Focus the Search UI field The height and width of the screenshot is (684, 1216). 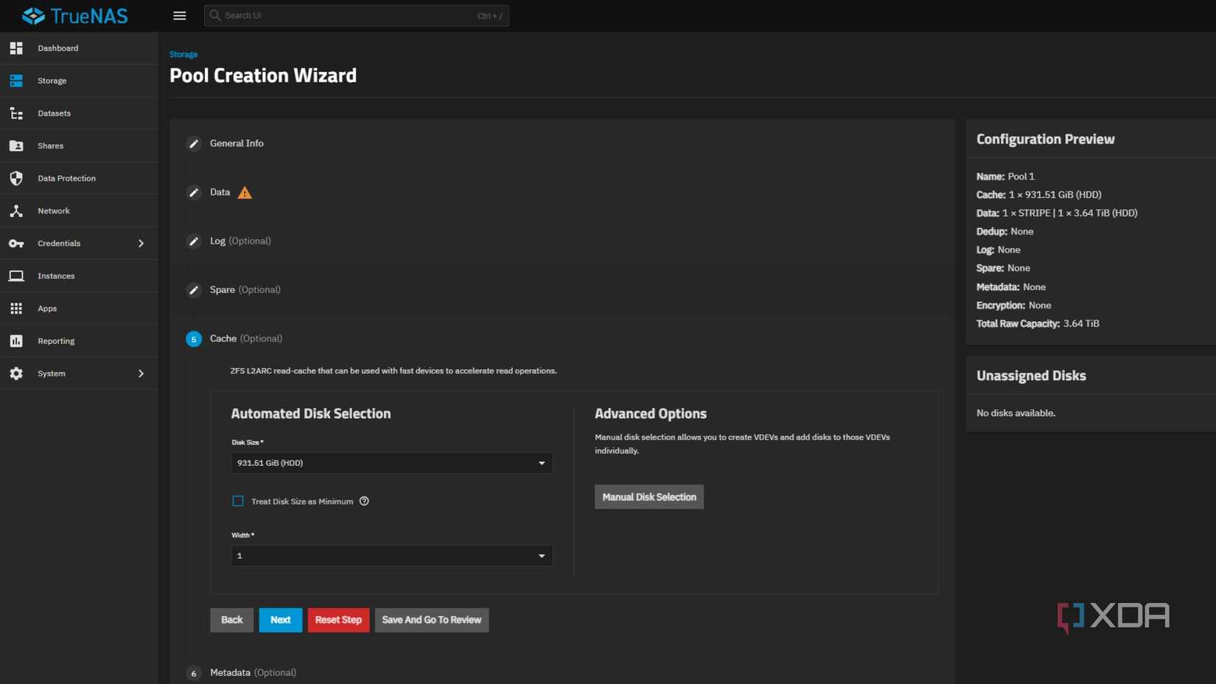[346, 15]
